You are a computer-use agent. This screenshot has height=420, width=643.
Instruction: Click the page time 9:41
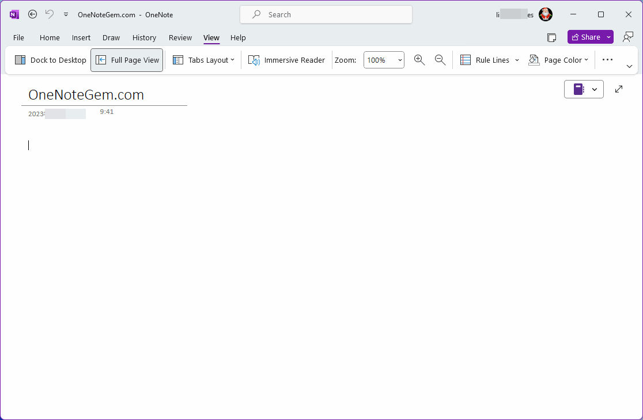[x=107, y=112]
